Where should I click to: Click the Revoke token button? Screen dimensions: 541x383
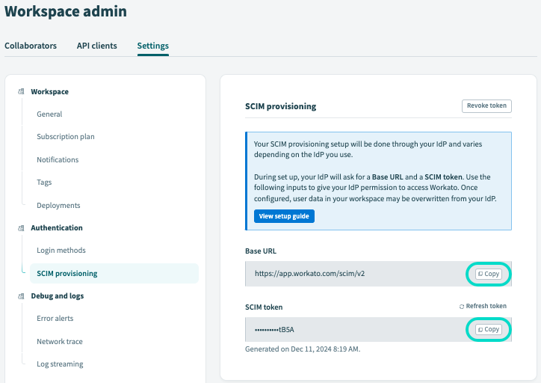(486, 105)
